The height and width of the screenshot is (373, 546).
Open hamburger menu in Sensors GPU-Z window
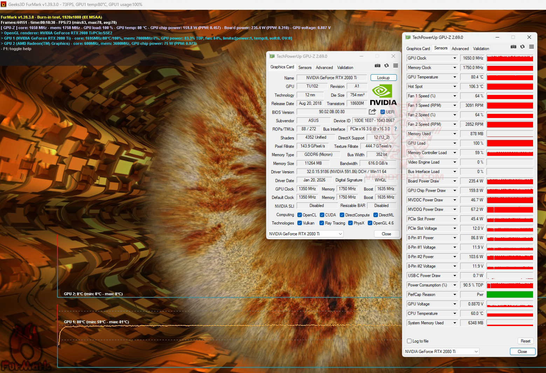tap(531, 47)
